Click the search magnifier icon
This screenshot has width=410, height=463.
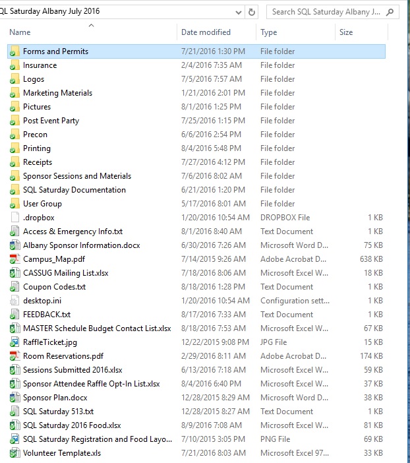tap(390, 12)
